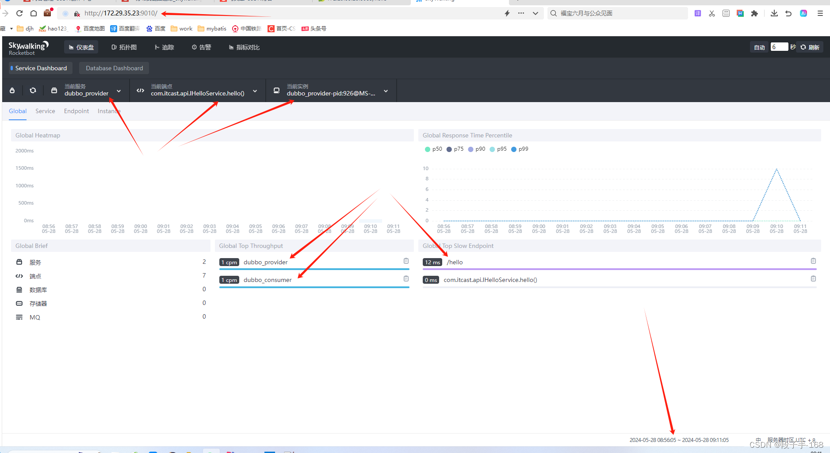Click the browser address bar URL

pos(121,13)
